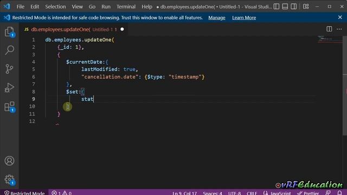Open the Selection menu
Viewport: 347px width, 195px height.
pos(55,6)
